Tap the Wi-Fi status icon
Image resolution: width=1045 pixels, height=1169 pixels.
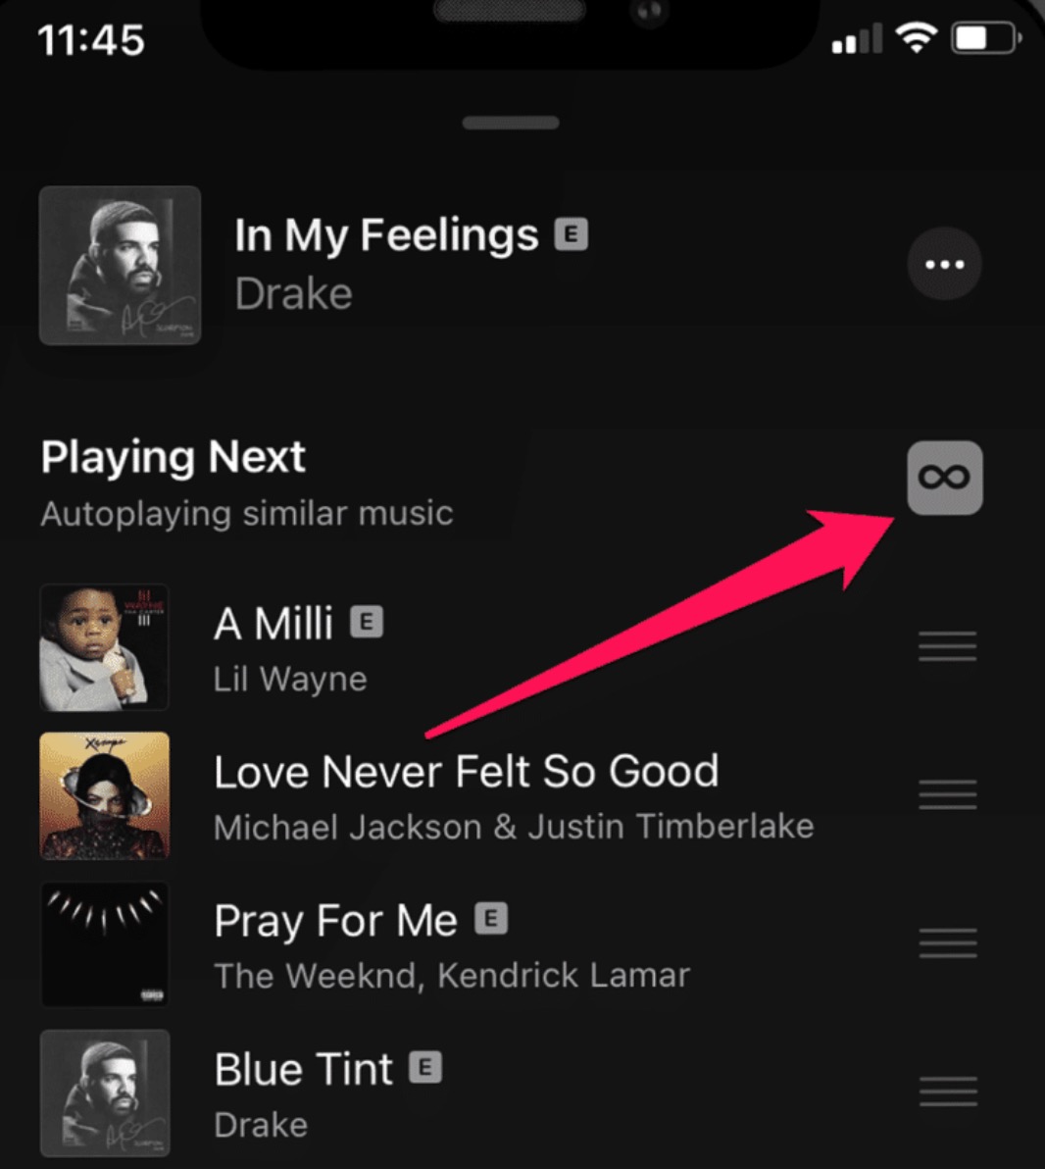tap(917, 39)
